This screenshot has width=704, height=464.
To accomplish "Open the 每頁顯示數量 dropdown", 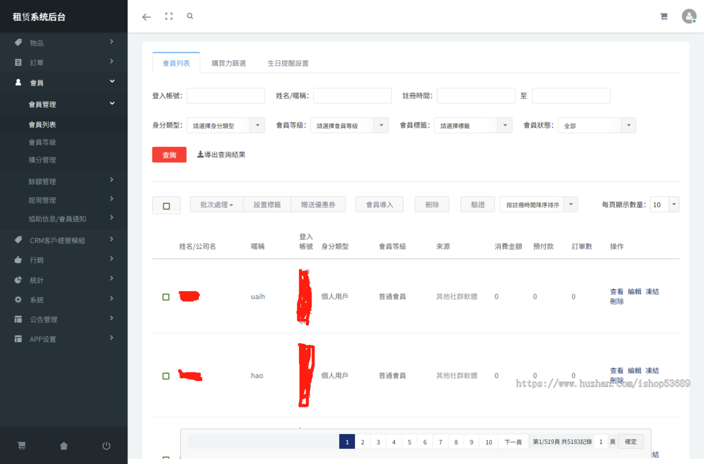I will (x=665, y=204).
